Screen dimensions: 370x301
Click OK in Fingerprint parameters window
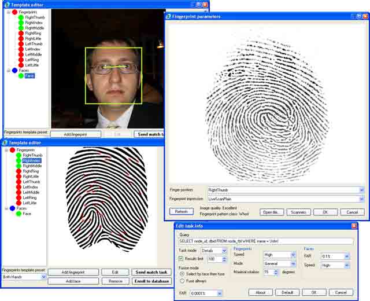[x=325, y=212]
